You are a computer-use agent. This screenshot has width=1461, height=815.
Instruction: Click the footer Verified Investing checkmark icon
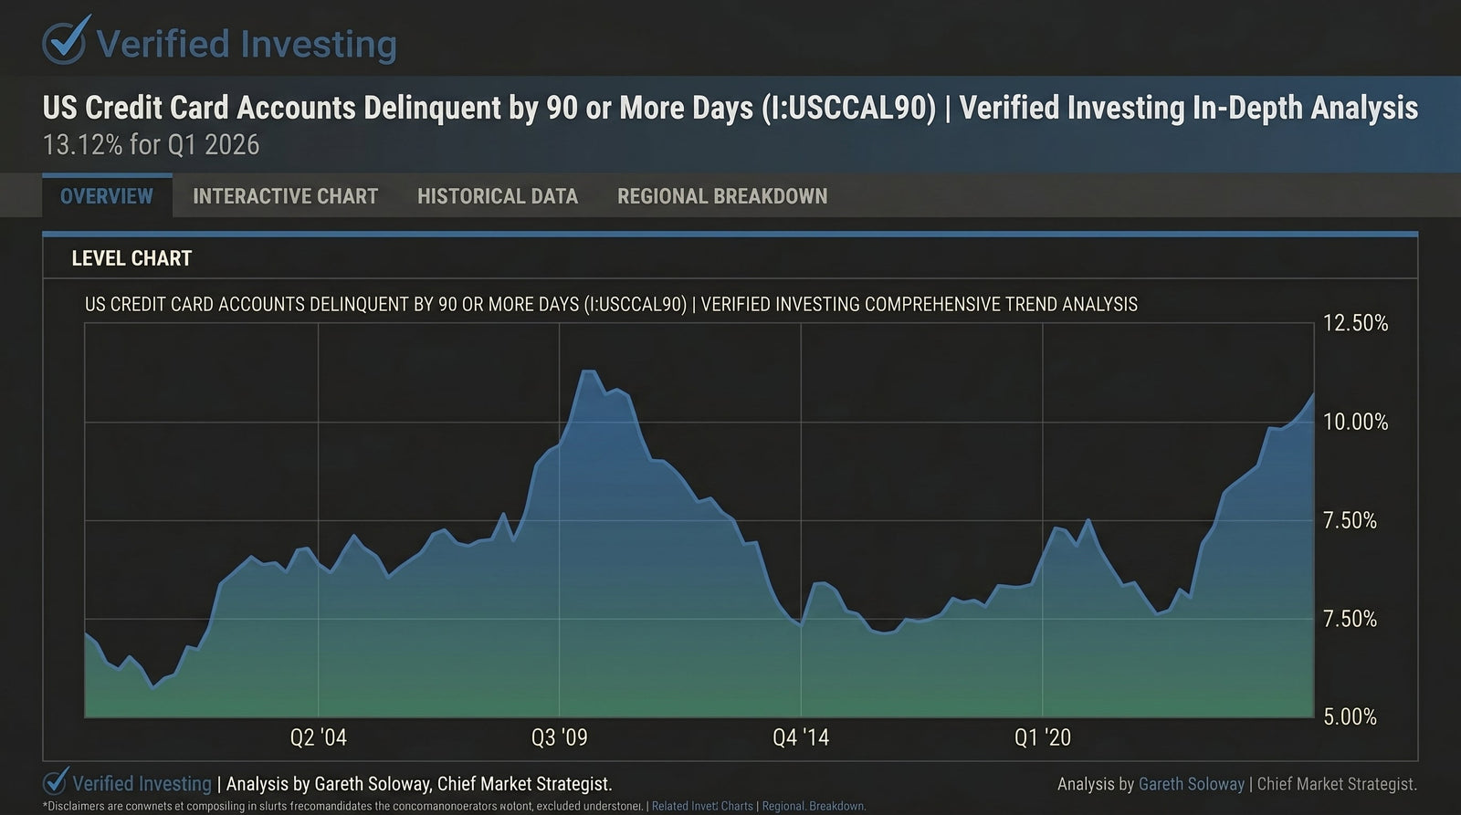click(56, 781)
